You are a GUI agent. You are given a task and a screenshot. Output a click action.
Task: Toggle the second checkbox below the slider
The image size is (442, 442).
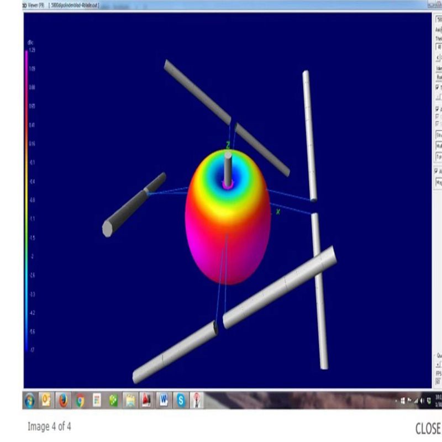coord(438,117)
